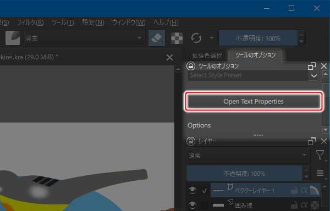330x211 pixels.
Task: Float the レイヤー docker
Action: tap(312, 141)
